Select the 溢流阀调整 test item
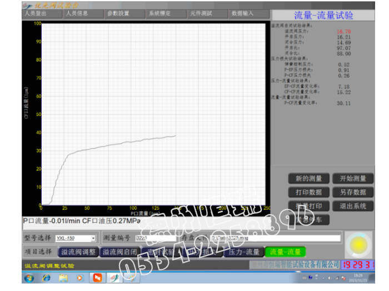Image resolution: width=389 pixels, height=291 pixels. tap(78, 252)
